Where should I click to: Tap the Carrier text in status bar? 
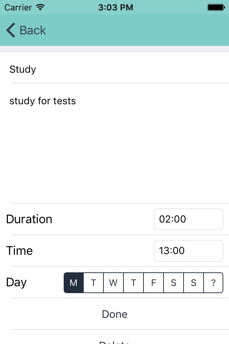[18, 7]
